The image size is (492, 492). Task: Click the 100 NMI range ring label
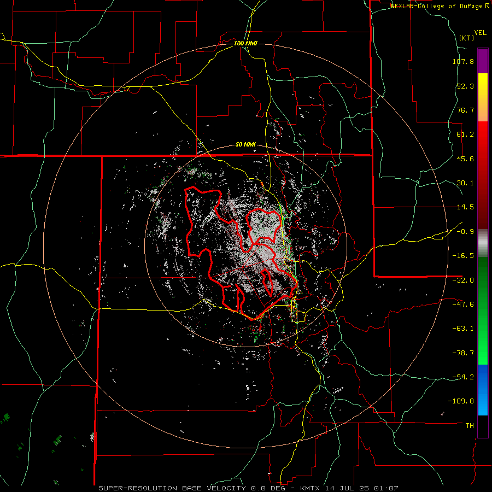point(245,43)
